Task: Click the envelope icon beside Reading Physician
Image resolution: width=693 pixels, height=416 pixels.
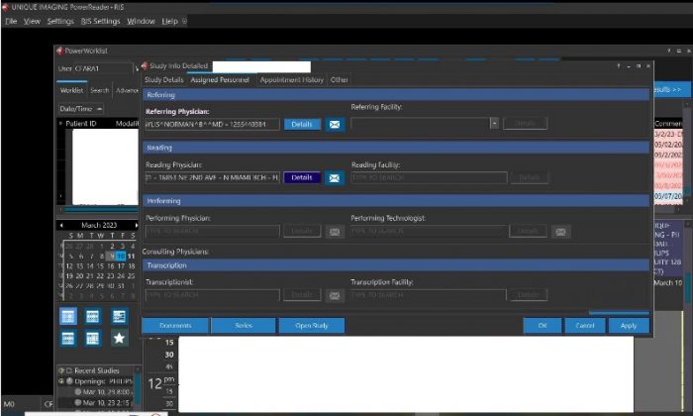Action: 335,177
